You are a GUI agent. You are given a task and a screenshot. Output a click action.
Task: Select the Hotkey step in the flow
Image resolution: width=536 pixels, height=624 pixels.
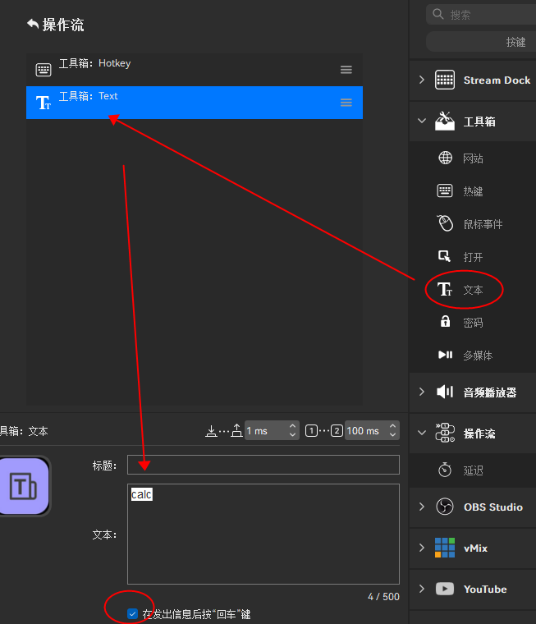coord(195,70)
